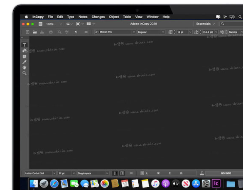This screenshot has height=190, width=243.
Task: Toggle the paragraph styles column button
Action: (122, 173)
